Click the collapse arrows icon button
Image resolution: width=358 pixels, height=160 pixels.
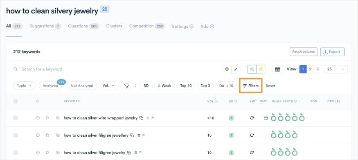[x=236, y=69]
